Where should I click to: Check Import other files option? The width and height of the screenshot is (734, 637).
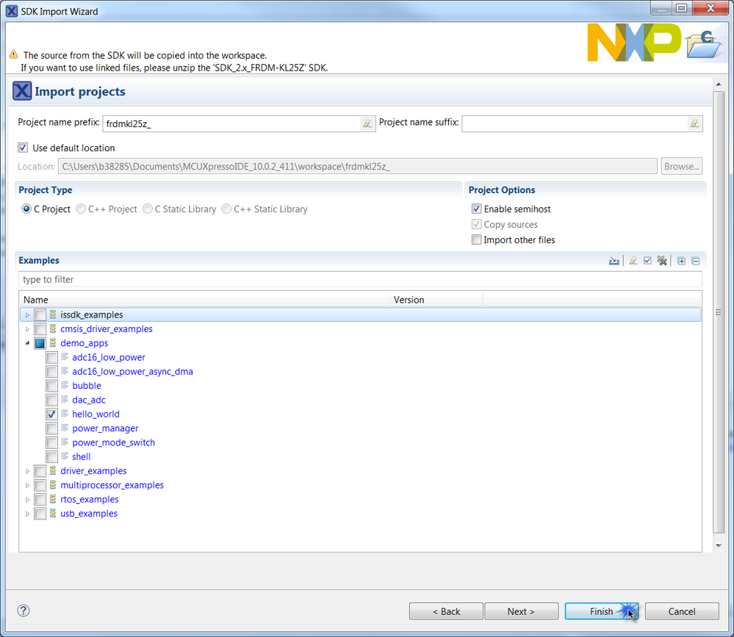point(477,240)
